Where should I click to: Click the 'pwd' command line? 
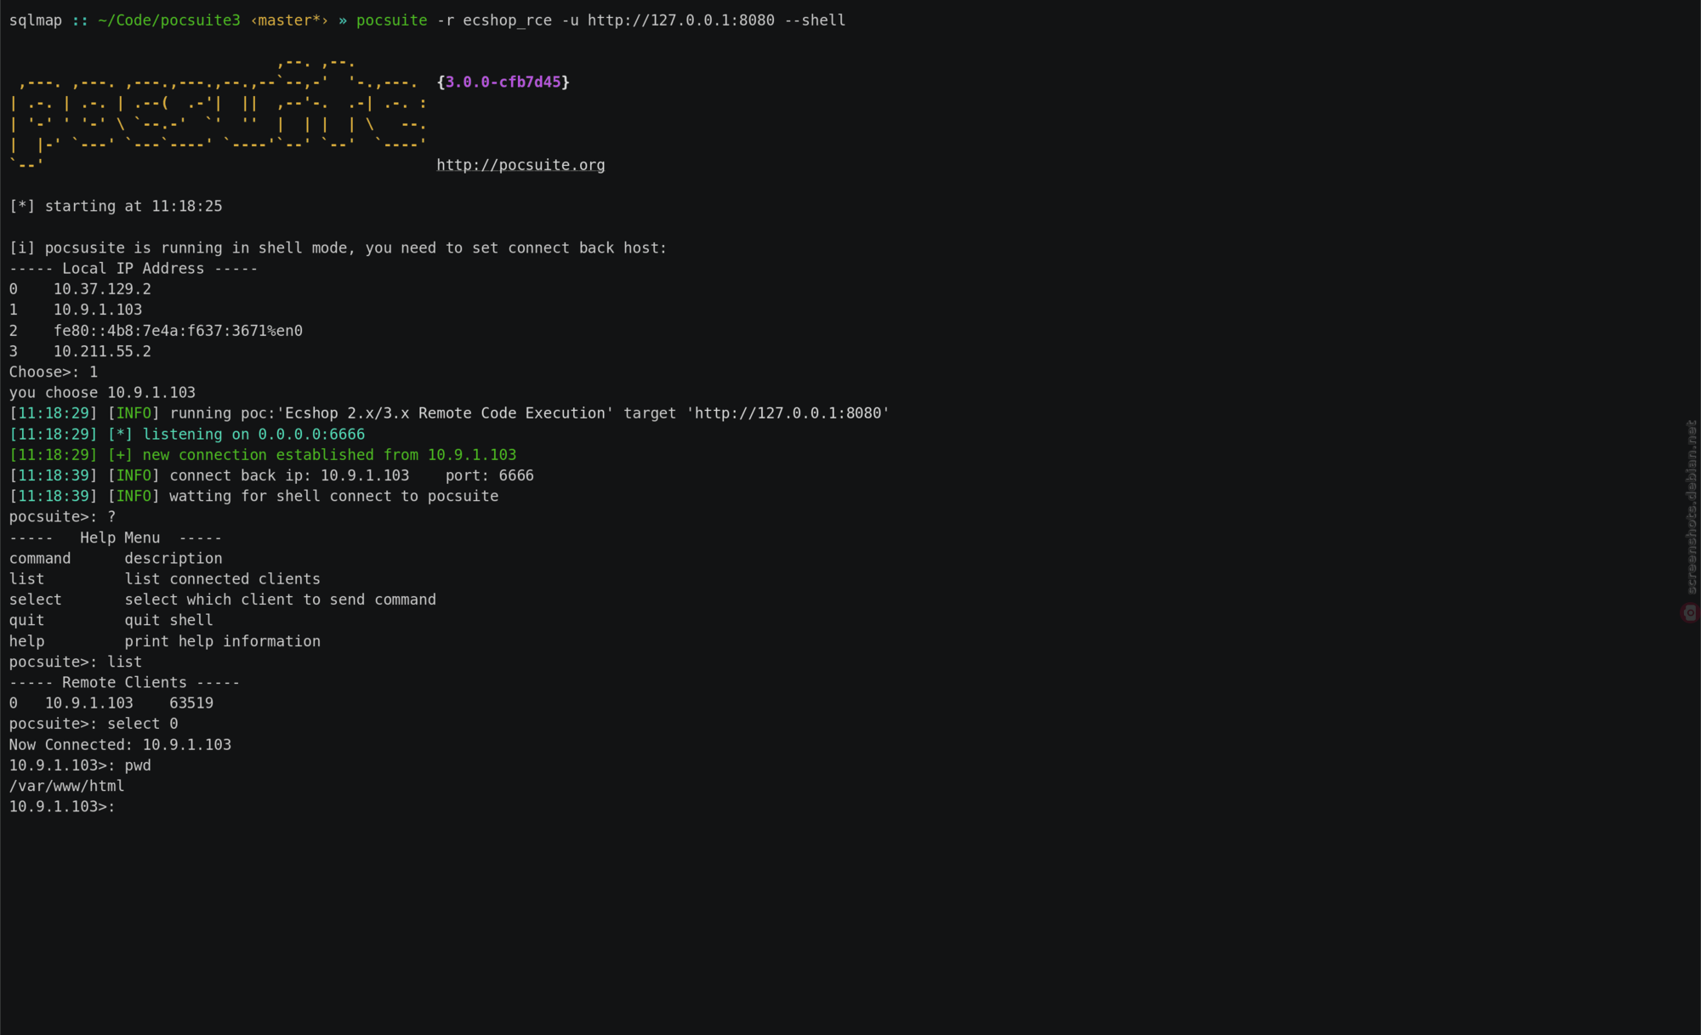(80, 765)
